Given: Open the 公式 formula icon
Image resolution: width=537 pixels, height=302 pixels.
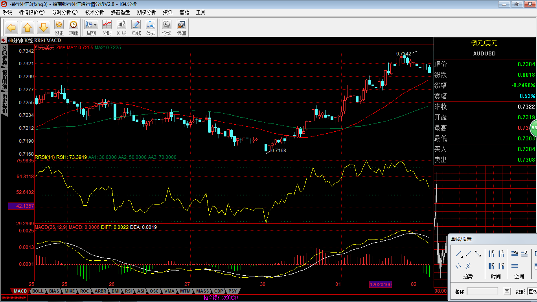Looking at the screenshot, I should [x=151, y=24].
